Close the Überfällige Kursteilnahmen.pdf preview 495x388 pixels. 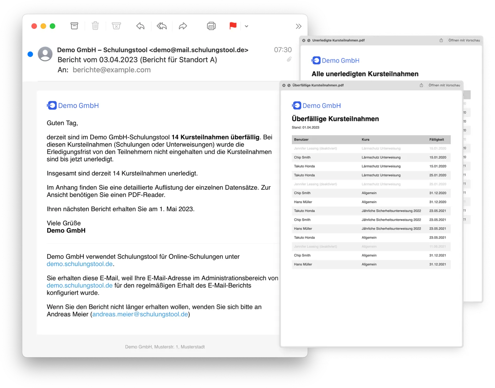pos(284,85)
